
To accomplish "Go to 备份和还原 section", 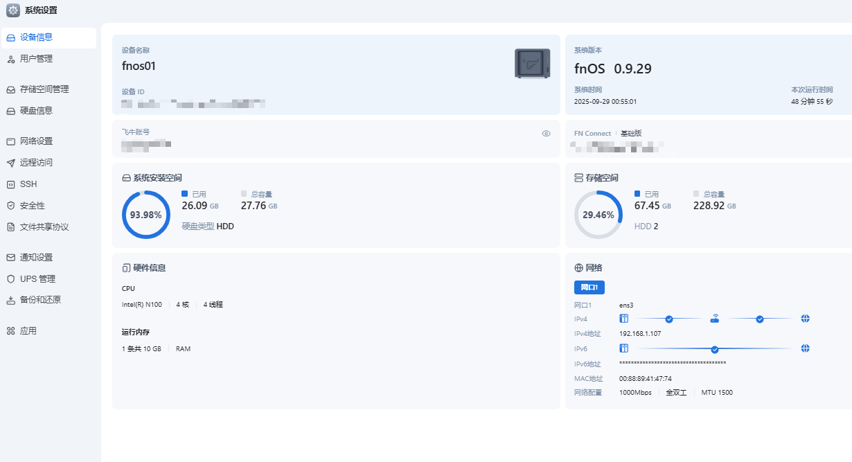I will pyautogui.click(x=48, y=300).
